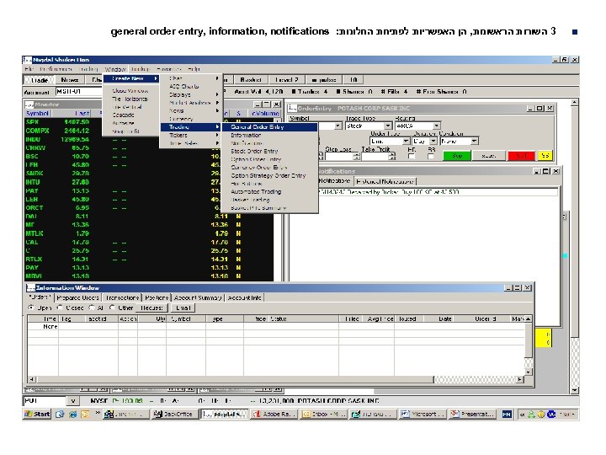The width and height of the screenshot is (606, 455).
Task: Click Symbol column header in Monitor
Action: click(x=37, y=114)
